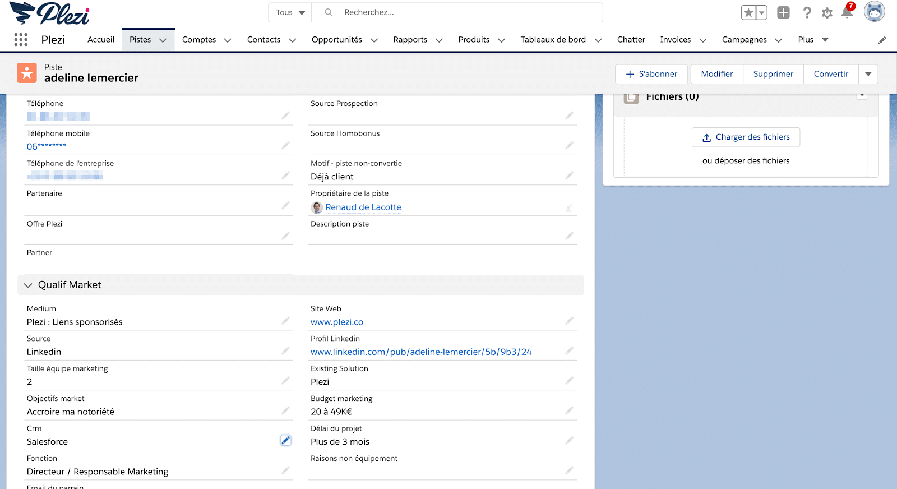
Task: Edit the Téléphone field pencil icon
Action: point(285,116)
